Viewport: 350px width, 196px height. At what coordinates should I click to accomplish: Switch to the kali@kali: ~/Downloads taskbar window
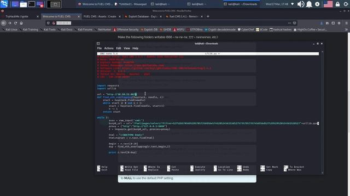(241, 4)
